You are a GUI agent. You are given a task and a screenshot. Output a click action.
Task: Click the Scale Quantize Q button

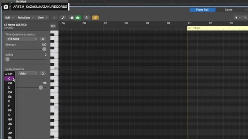click(43, 74)
